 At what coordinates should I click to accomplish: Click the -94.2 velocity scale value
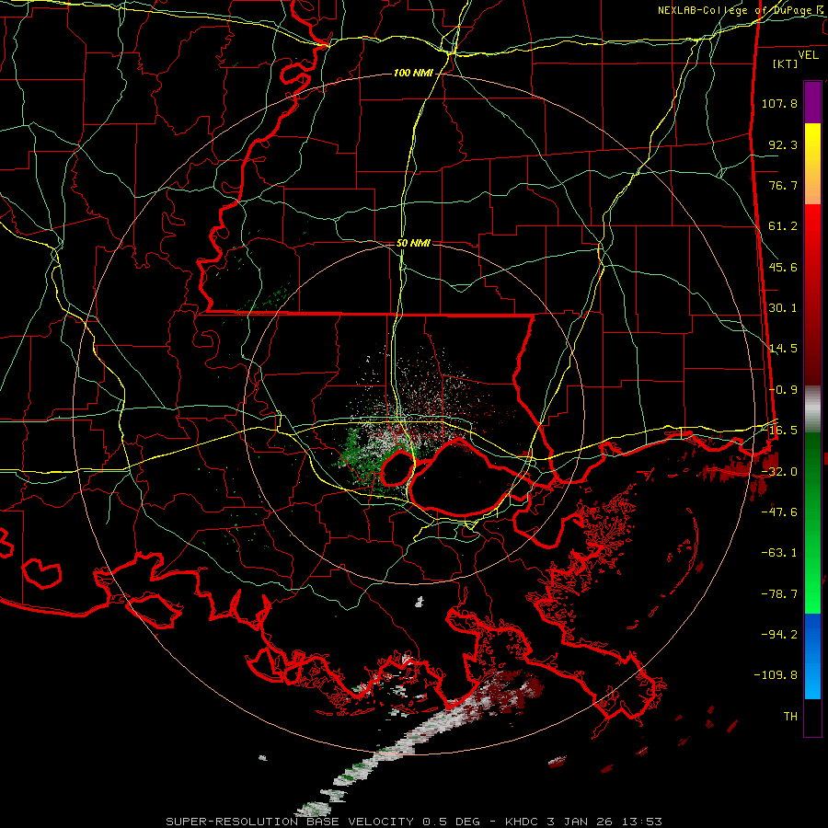pos(779,635)
